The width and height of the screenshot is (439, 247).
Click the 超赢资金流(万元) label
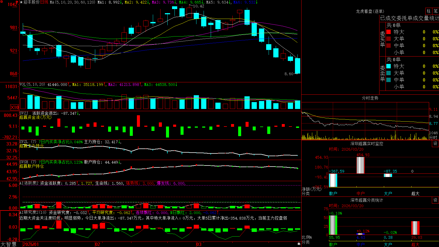click(x=35, y=117)
